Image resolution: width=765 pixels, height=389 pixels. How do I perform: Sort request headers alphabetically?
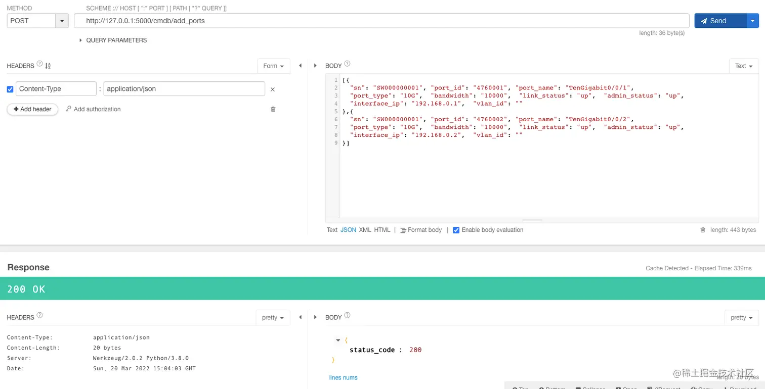pos(48,66)
